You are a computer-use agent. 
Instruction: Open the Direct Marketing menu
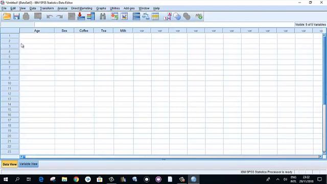click(82, 8)
